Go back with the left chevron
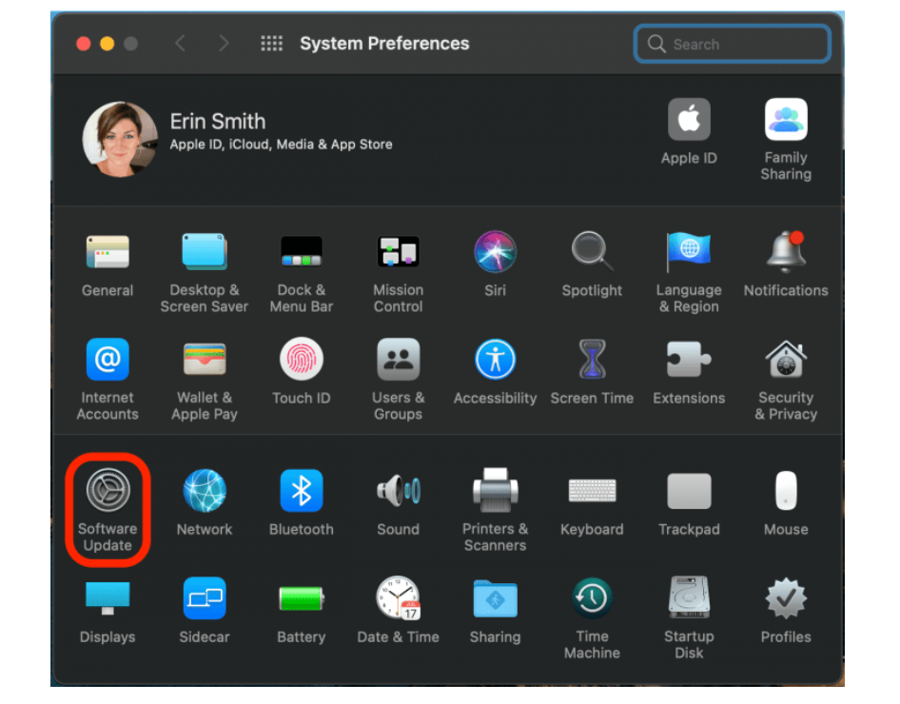This screenshot has height=704, width=900. coord(180,44)
